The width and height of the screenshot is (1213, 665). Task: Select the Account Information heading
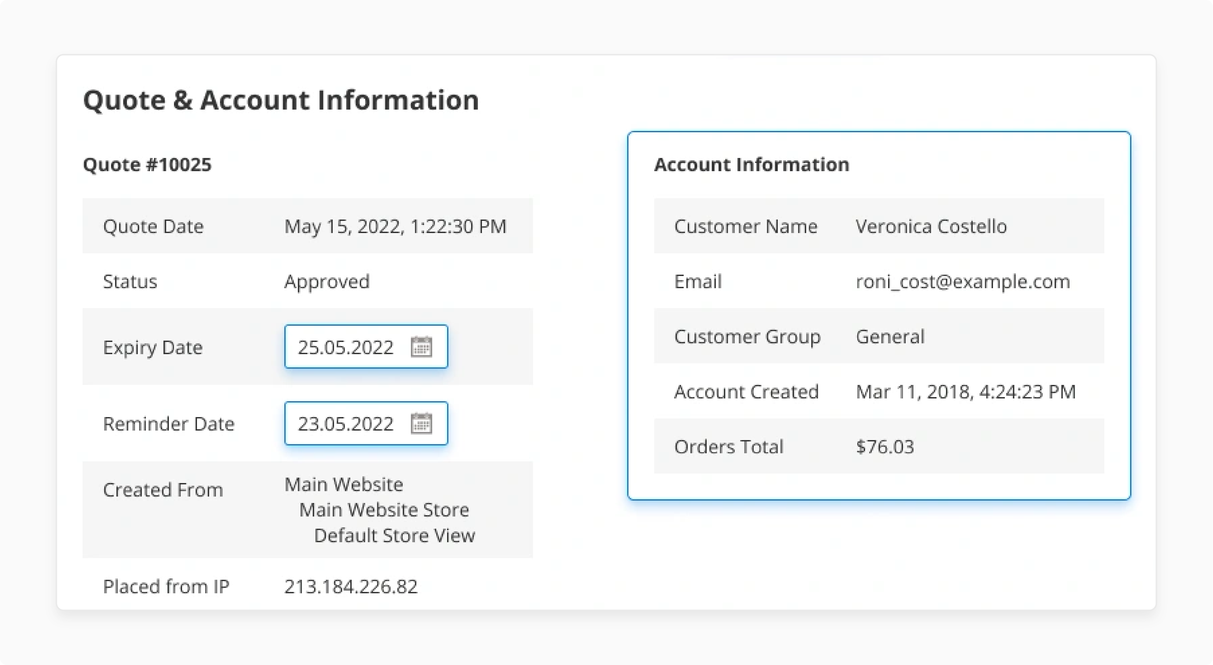752,165
